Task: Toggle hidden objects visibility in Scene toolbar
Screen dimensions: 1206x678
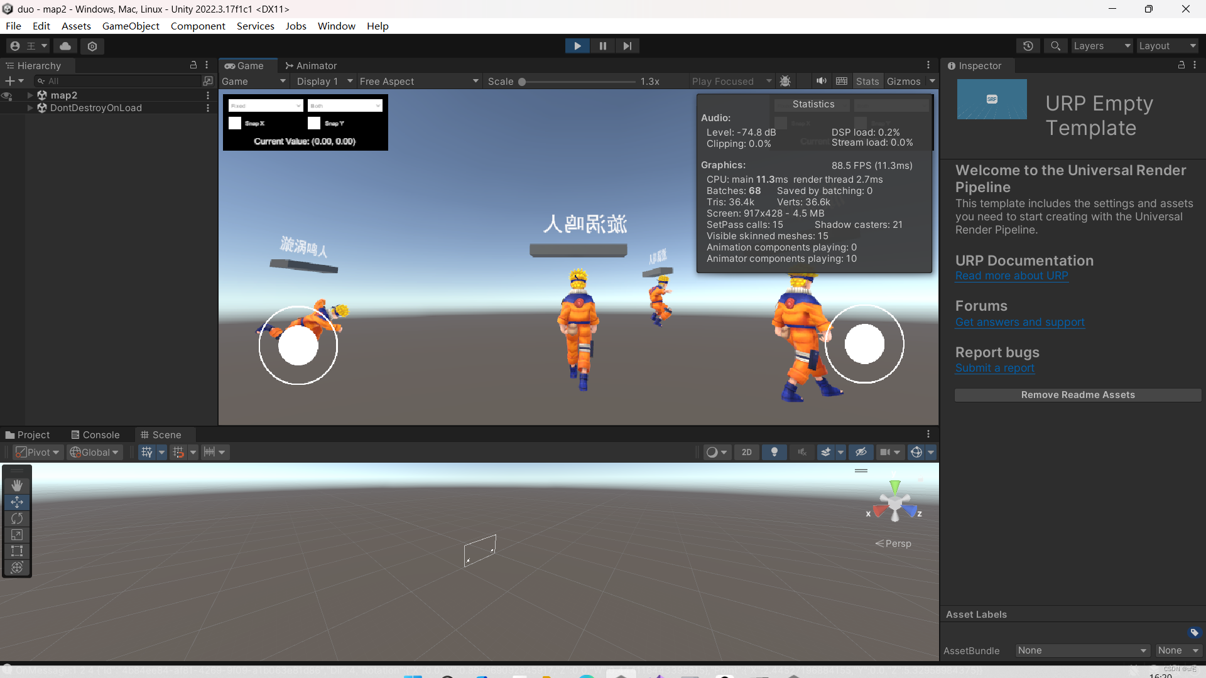Action: (861, 452)
